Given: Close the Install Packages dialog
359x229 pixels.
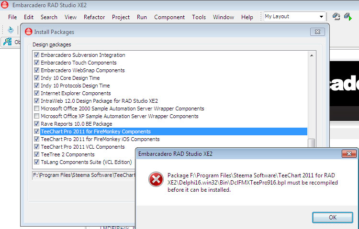Looking at the screenshot, I should click(317, 32).
